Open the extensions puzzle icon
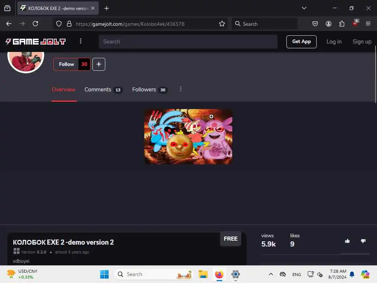This screenshot has width=377, height=283. coord(342,24)
